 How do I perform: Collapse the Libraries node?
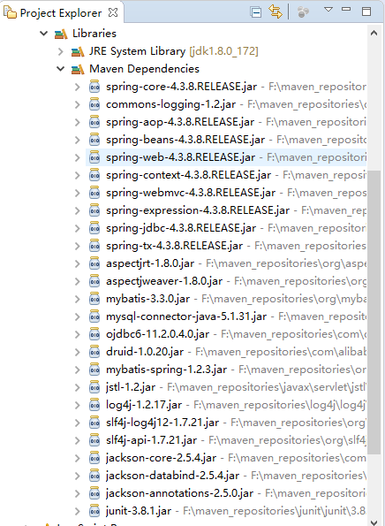pos(43,34)
